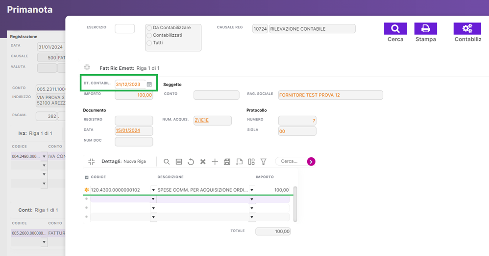
Task: Click the refresh icon in Dettagli toolbar
Action: click(191, 162)
